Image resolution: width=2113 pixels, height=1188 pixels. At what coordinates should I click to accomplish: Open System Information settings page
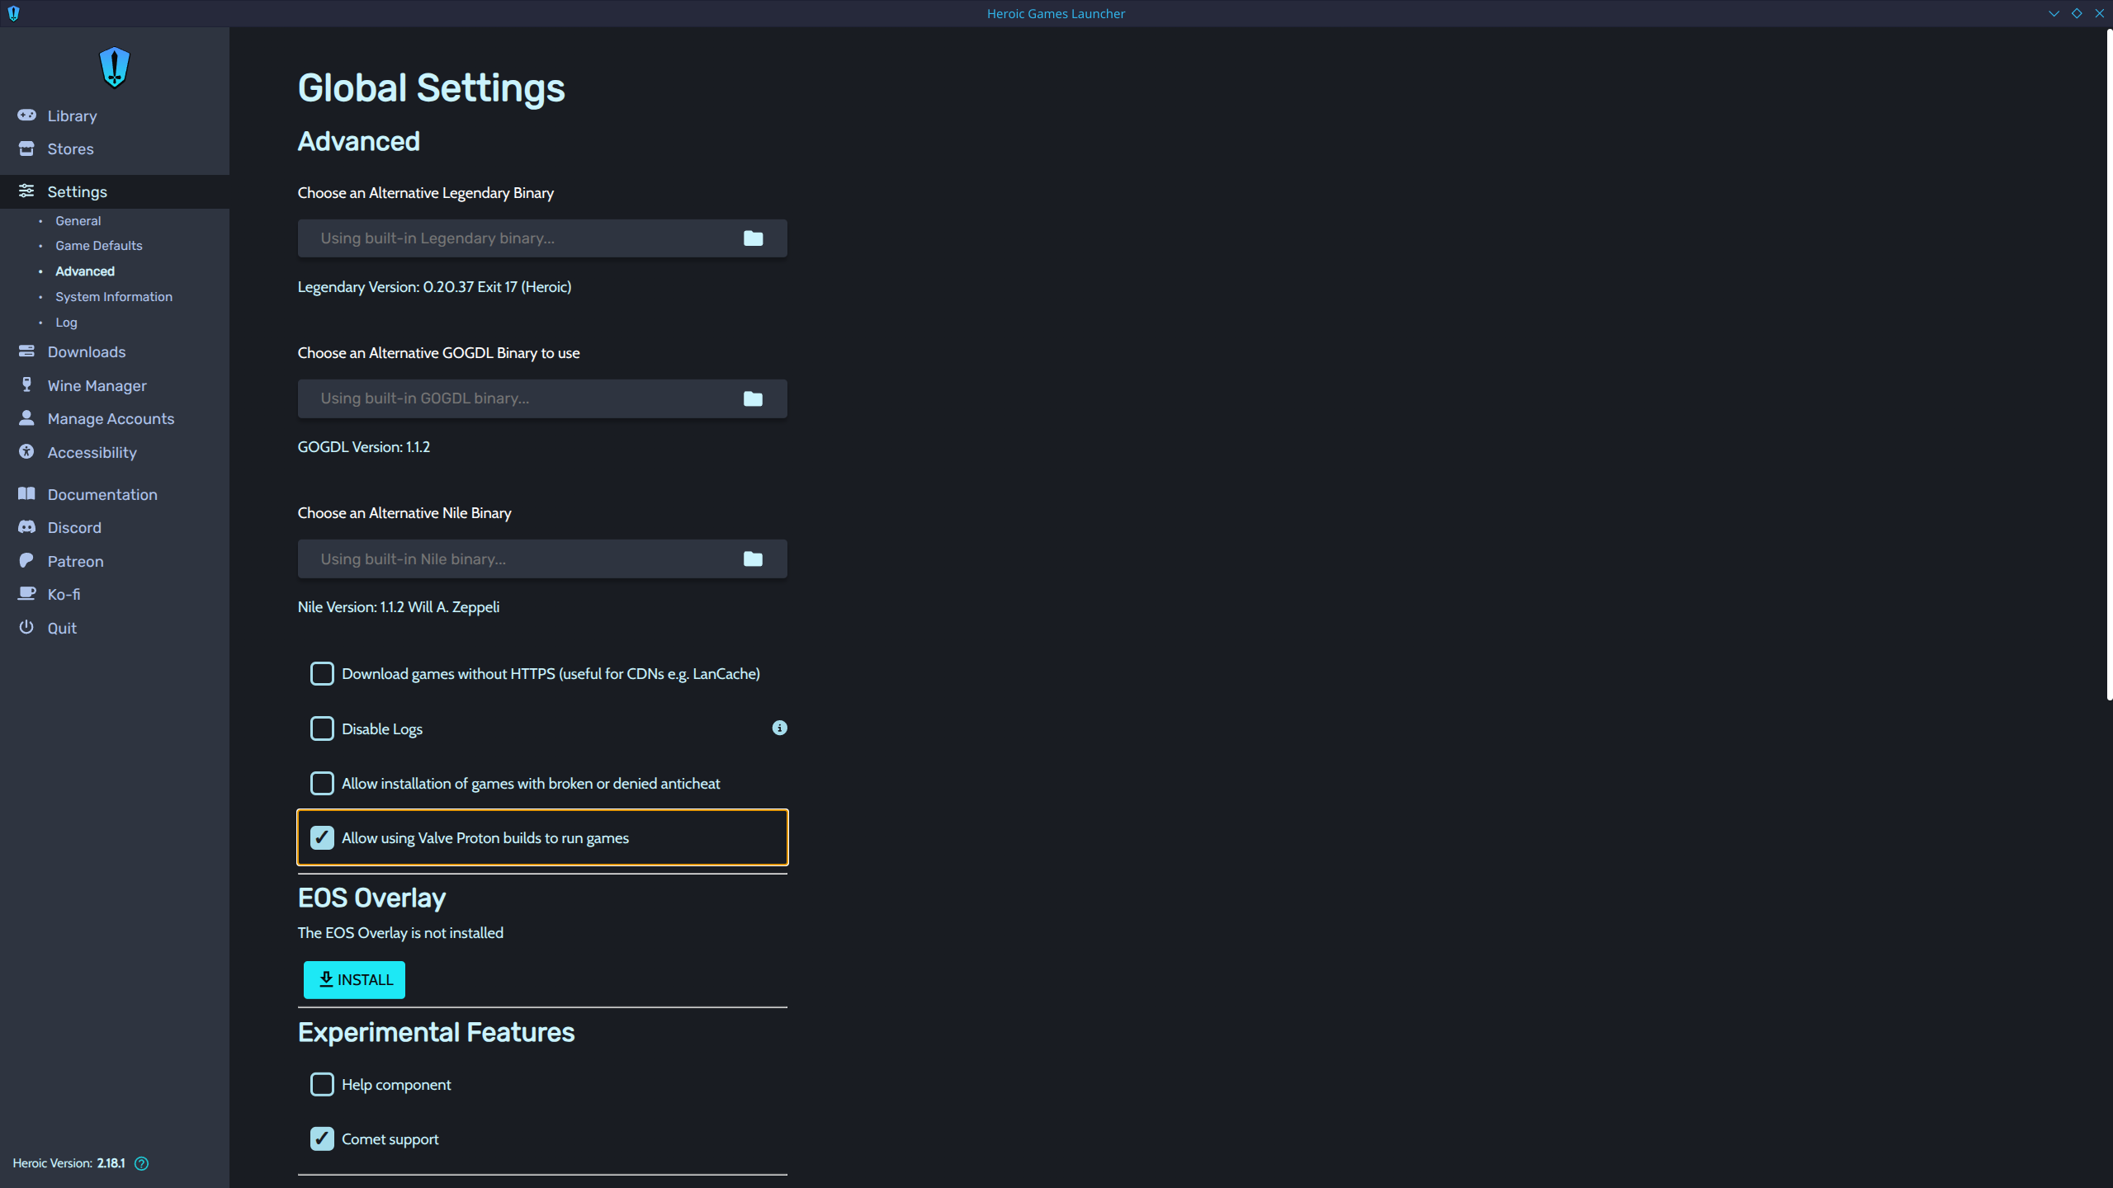[x=114, y=297]
